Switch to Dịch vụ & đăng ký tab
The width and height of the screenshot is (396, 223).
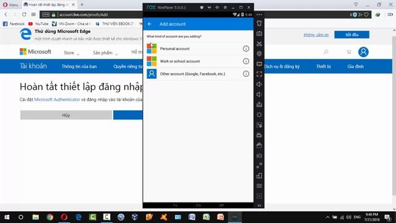pos(282,66)
